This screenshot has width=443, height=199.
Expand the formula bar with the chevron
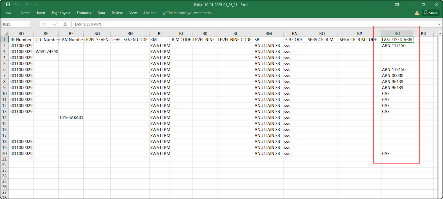tap(439, 24)
